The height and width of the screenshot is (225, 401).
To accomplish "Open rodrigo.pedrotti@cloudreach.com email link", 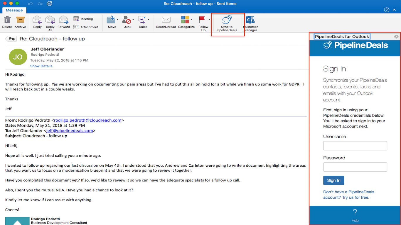I will point(87,120).
